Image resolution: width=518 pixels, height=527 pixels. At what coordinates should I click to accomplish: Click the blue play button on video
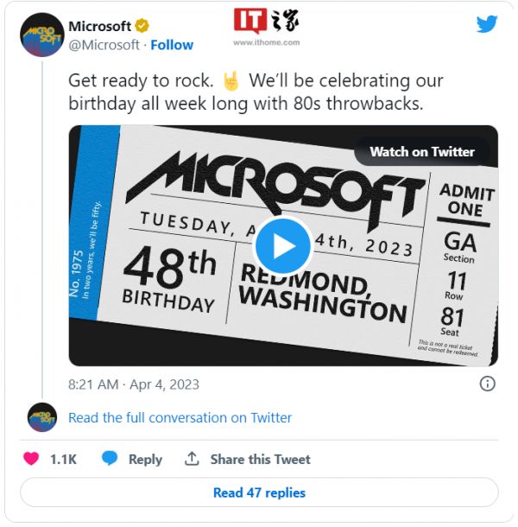pyautogui.click(x=283, y=246)
